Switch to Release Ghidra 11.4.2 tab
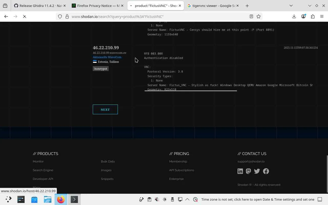This screenshot has width=328, height=205. [x=39, y=6]
